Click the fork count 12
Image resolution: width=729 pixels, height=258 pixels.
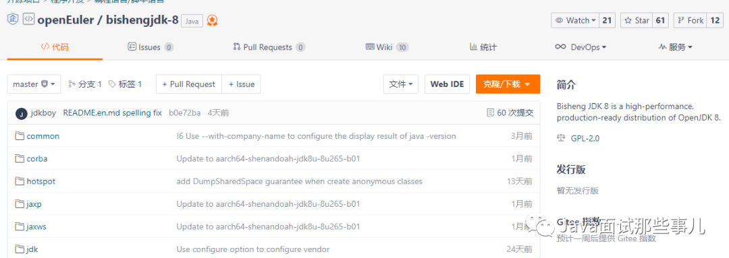(714, 20)
